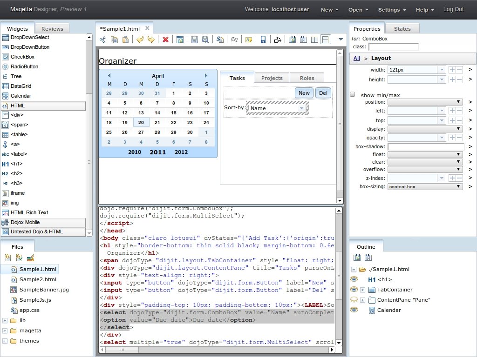This screenshot has height=357, width=477.
Task: Show the hidden ContentPane "Pane" via its eye
Action: tap(354, 300)
